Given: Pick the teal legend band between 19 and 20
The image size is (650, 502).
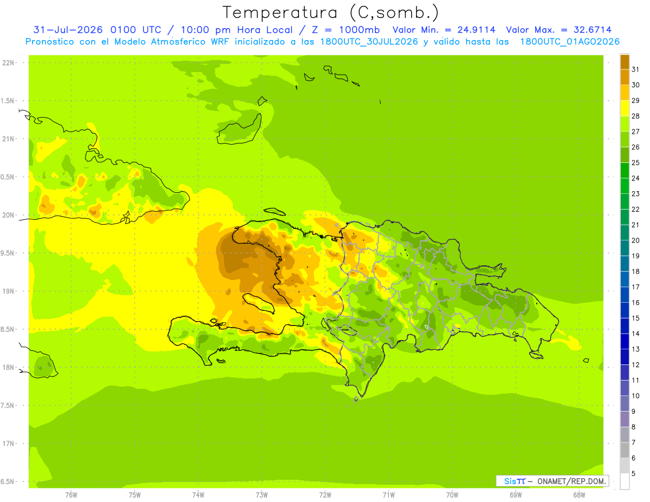Looking at the screenshot, I should pyautogui.click(x=625, y=248).
